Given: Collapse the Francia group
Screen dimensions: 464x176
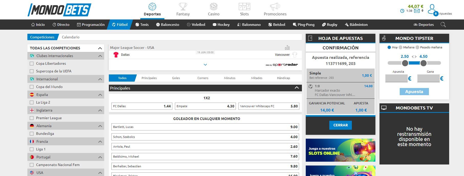Looking at the screenshot, I should (100, 142).
